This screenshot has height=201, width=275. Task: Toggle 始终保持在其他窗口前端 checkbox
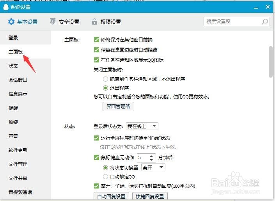[x=96, y=40]
